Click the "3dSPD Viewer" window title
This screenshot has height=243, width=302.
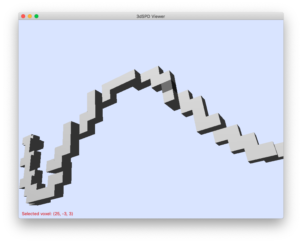pos(151,16)
